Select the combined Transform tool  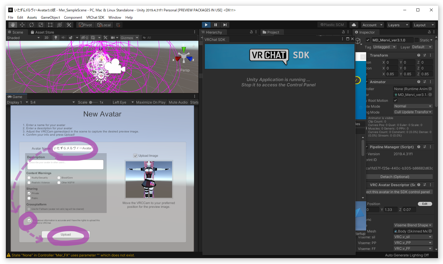[x=60, y=25]
